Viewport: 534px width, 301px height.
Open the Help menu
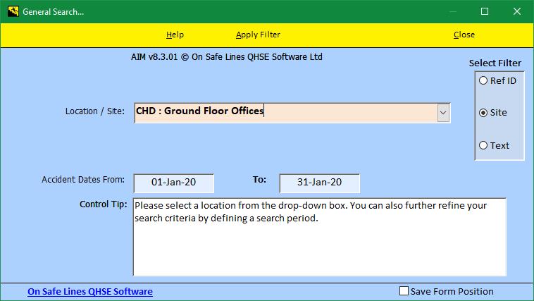pyautogui.click(x=175, y=35)
